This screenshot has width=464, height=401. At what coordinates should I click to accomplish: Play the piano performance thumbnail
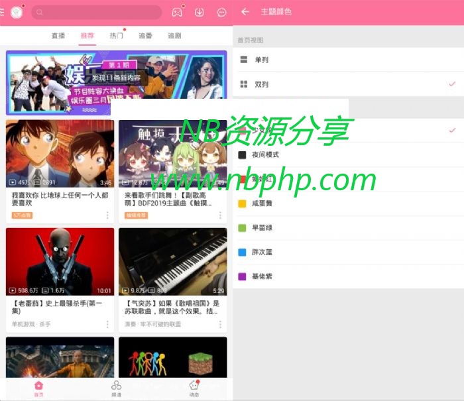173,262
